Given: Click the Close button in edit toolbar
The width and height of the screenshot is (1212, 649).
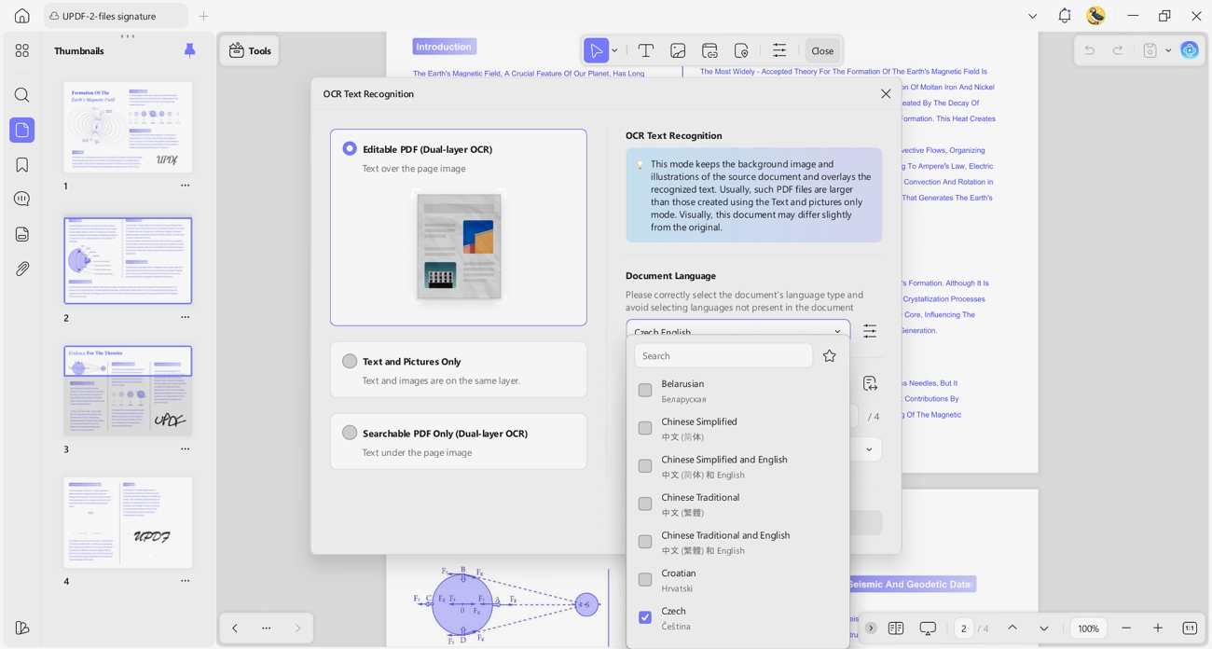Looking at the screenshot, I should pyautogui.click(x=822, y=50).
